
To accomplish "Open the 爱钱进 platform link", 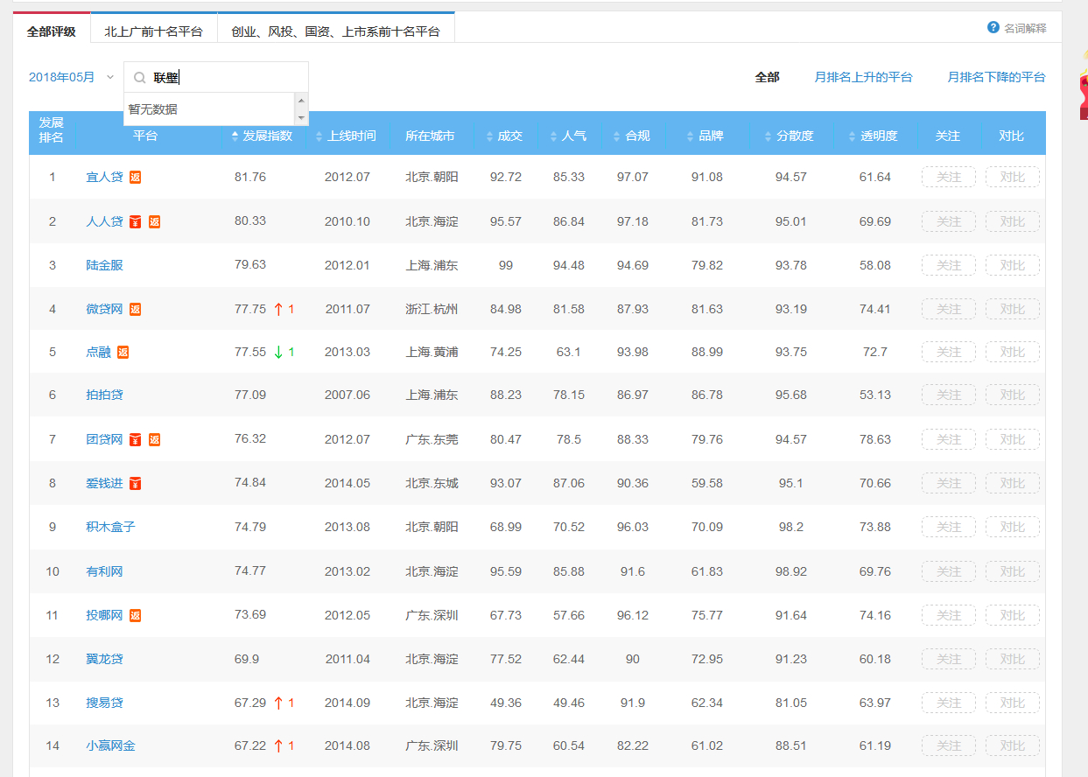I will [x=105, y=483].
